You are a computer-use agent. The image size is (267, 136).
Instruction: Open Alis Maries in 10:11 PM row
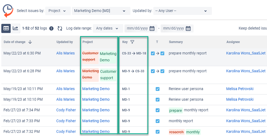tap(65, 89)
